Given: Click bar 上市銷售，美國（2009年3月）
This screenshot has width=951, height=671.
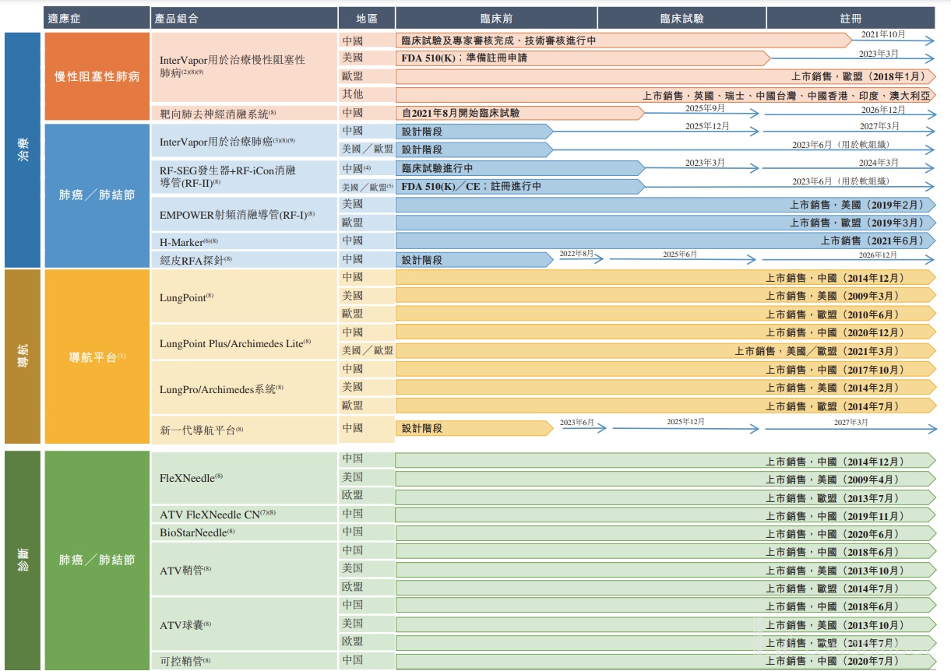Looking at the screenshot, I should pyautogui.click(x=666, y=297).
